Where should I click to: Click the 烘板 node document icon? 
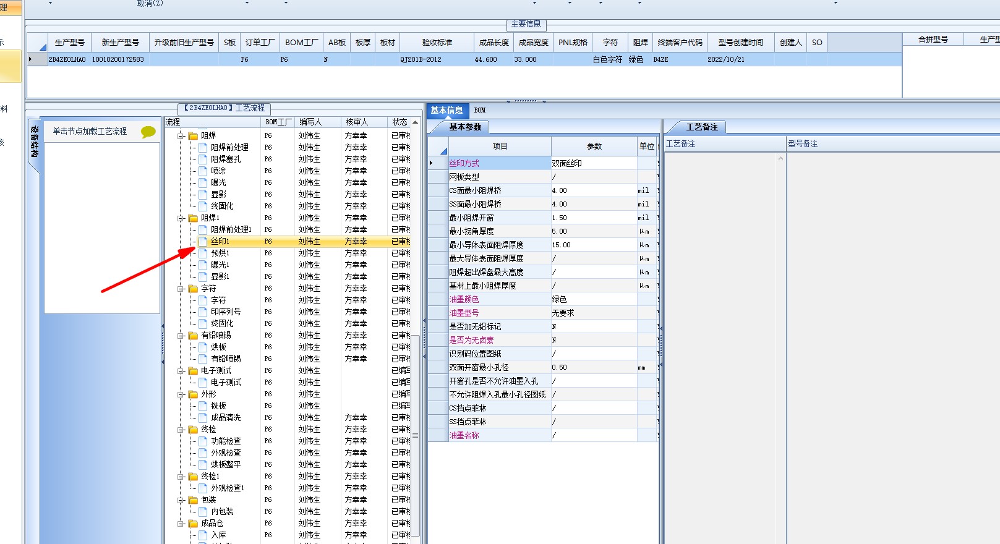(203, 347)
